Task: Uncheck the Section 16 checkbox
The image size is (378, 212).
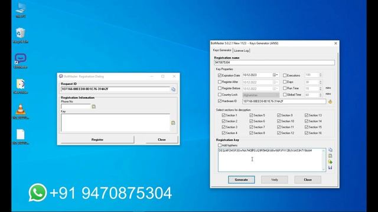Action: pyautogui.click(x=307, y=133)
